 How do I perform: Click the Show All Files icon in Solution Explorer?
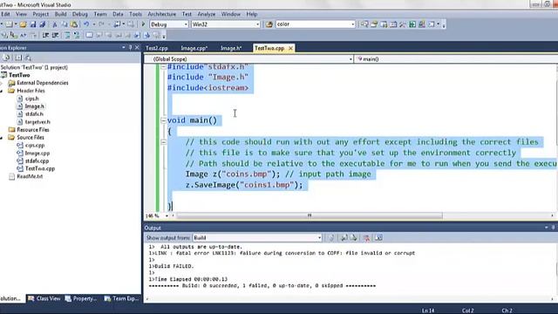[x=17, y=58]
